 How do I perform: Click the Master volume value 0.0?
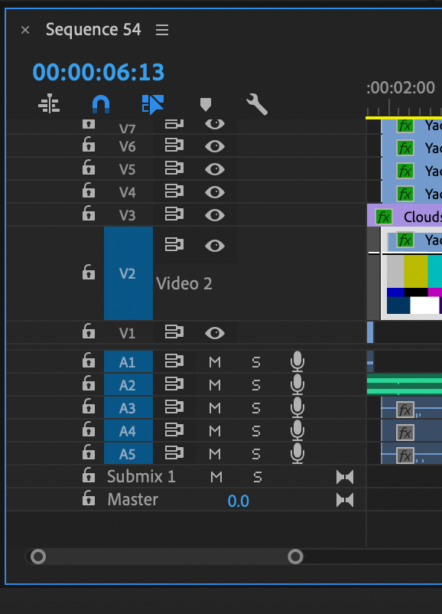click(x=239, y=501)
